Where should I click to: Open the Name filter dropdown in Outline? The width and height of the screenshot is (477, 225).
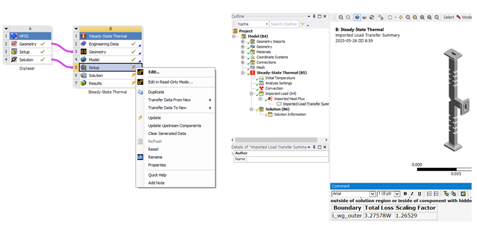[267, 24]
